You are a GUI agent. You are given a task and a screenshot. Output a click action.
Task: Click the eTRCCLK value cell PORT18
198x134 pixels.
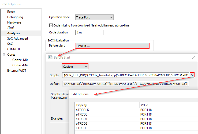point(146,110)
